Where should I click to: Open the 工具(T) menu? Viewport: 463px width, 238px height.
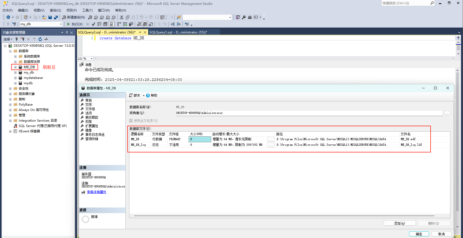87,10
